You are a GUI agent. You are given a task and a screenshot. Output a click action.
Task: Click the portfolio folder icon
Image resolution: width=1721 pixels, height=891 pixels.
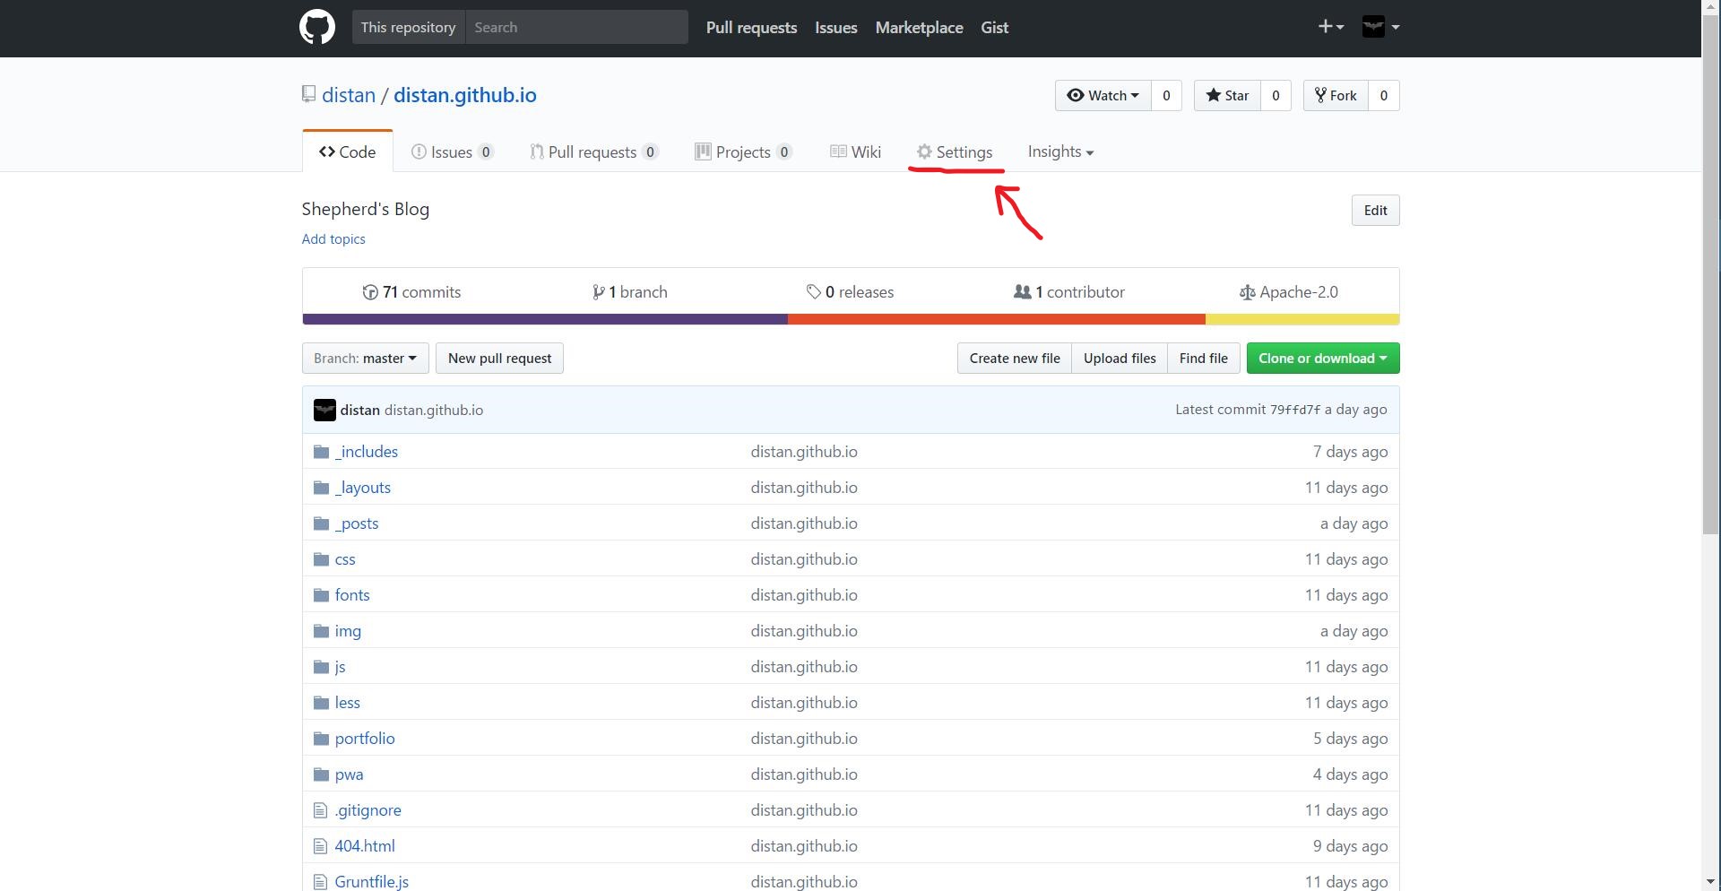[321, 739]
